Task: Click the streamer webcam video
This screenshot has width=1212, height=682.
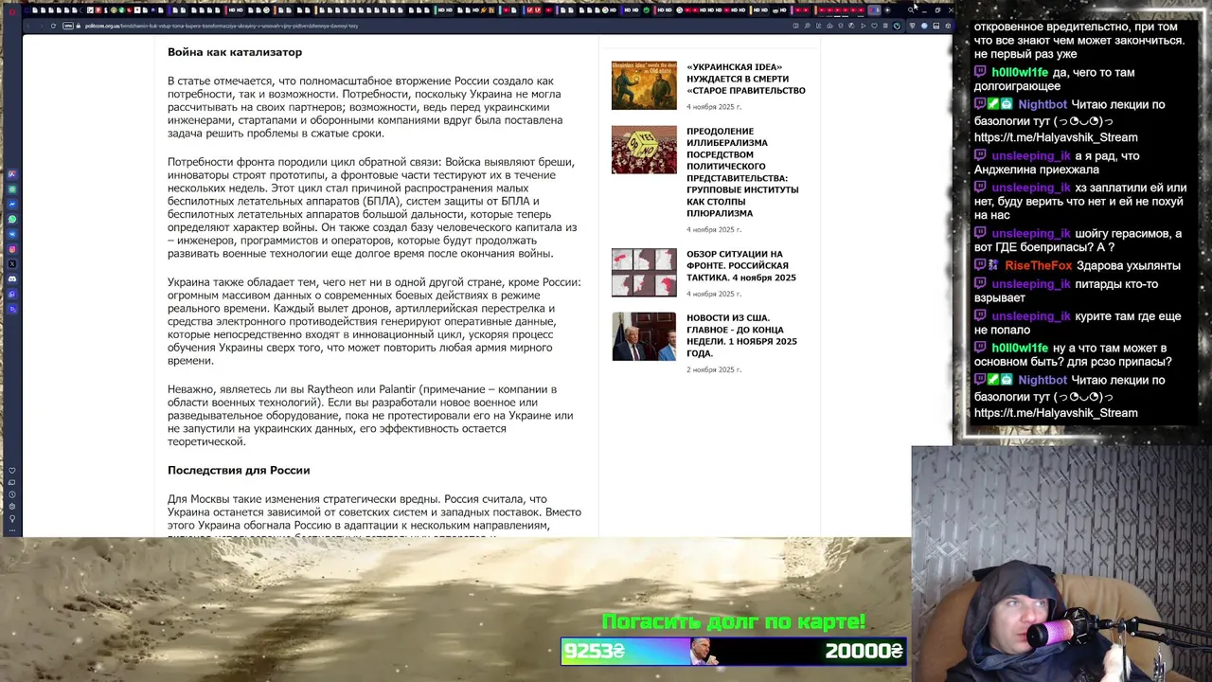Action: [x=1061, y=564]
